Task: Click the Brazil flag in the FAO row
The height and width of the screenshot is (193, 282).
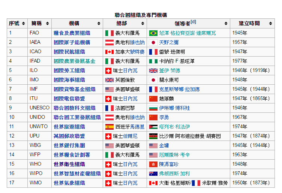Action: (x=153, y=33)
